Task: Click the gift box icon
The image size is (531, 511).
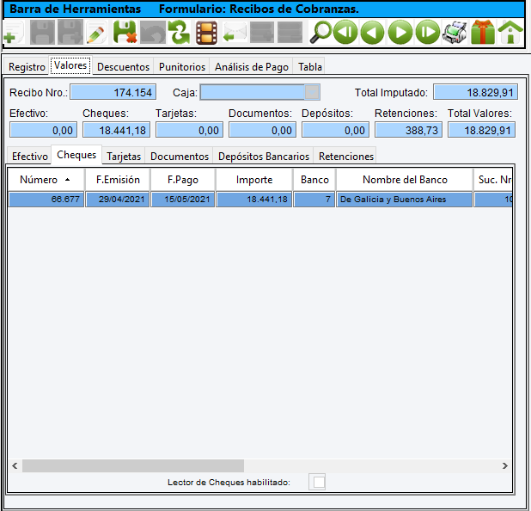Action: click(x=483, y=33)
